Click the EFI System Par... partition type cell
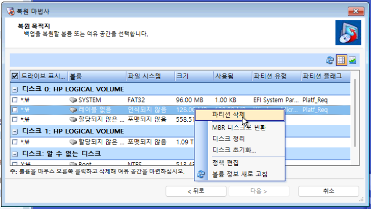Viewport: 371px width, 209px height. point(276,100)
